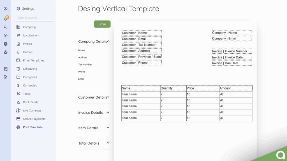Select Invoice in the settings menu
This screenshot has height=161, width=287.
tap(28, 44)
